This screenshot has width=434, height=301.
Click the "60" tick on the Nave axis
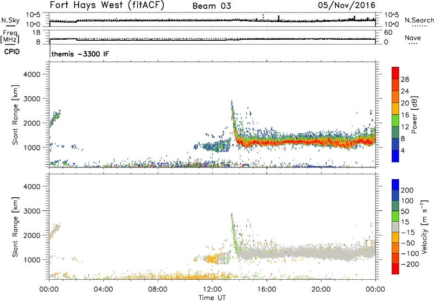tap(388, 33)
